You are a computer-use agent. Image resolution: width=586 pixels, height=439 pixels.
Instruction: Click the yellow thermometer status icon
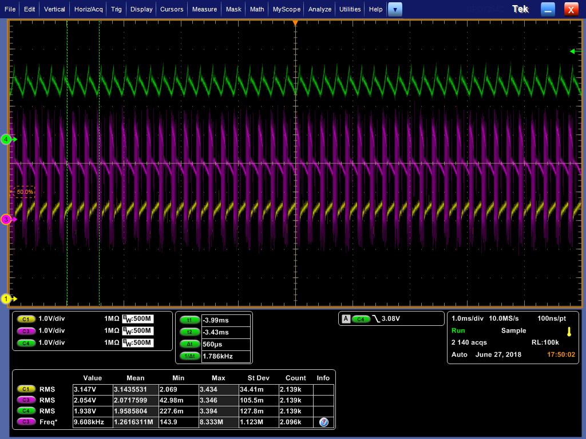pos(569,332)
